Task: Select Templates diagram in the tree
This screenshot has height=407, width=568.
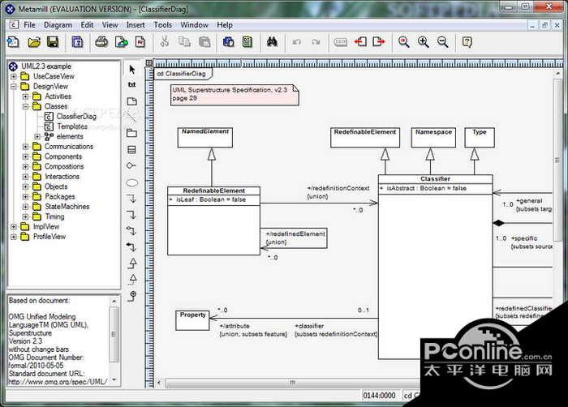Action: [72, 126]
